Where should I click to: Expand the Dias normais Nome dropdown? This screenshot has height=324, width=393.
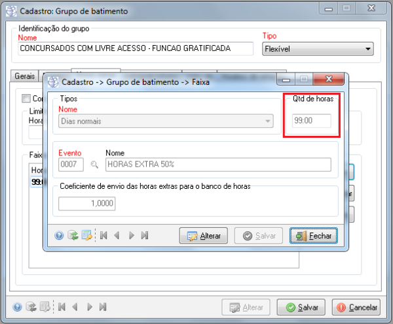point(267,121)
